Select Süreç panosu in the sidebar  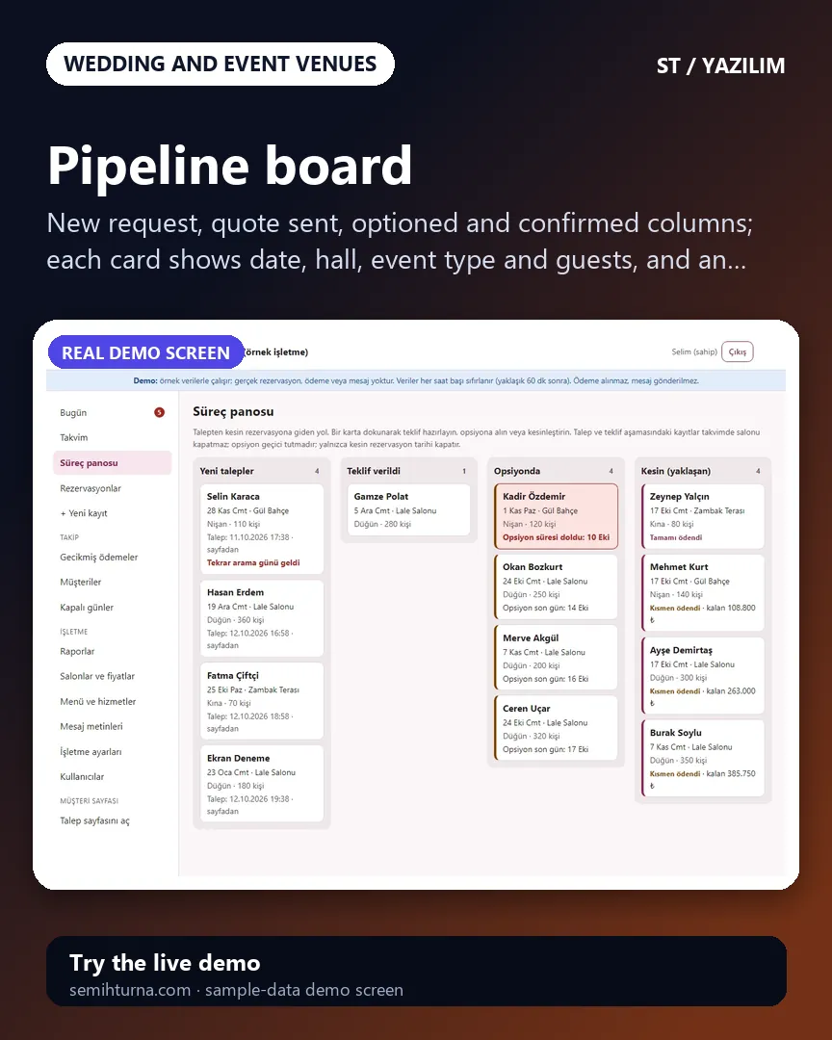112,463
